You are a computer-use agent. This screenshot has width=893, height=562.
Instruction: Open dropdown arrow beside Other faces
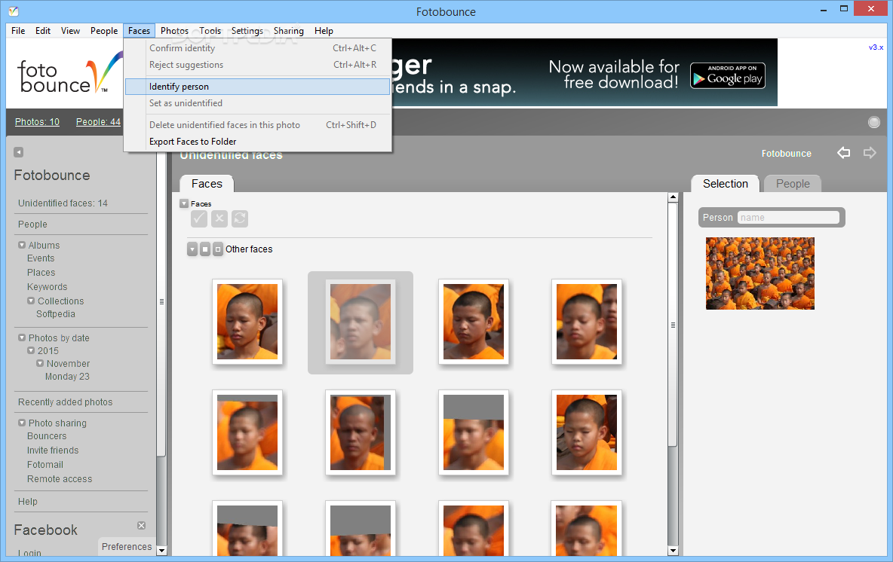point(192,249)
